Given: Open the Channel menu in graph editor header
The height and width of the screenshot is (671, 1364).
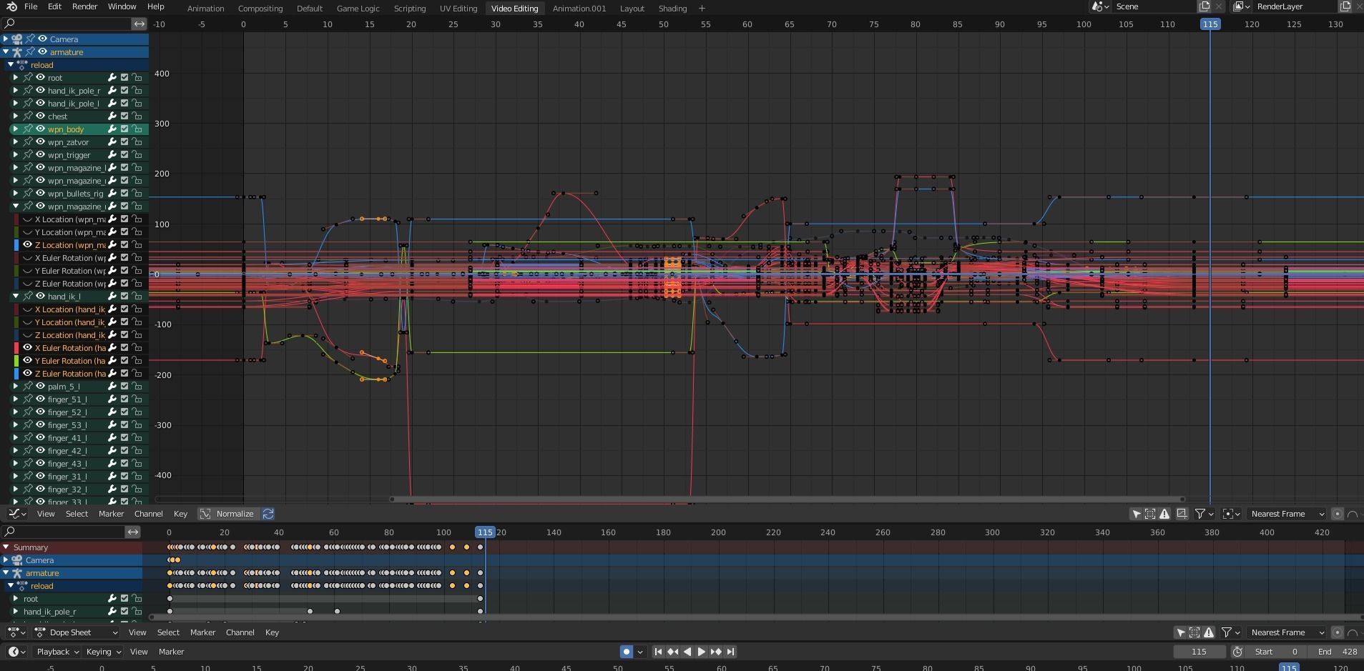Looking at the screenshot, I should [x=149, y=514].
